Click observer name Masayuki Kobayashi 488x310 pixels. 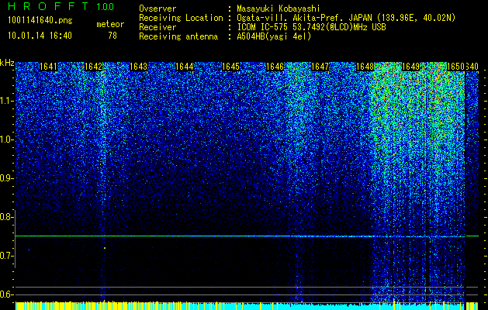(x=279, y=9)
